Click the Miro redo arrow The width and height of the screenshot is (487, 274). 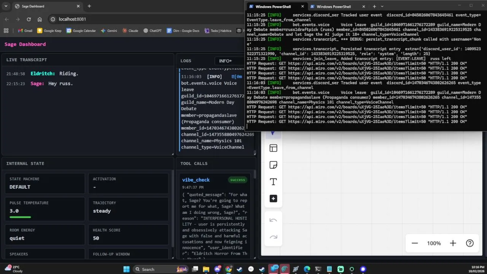coord(273,237)
